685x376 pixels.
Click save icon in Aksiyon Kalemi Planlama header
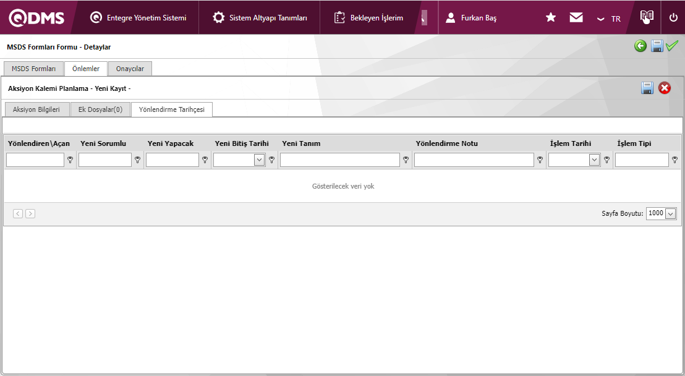[647, 88]
